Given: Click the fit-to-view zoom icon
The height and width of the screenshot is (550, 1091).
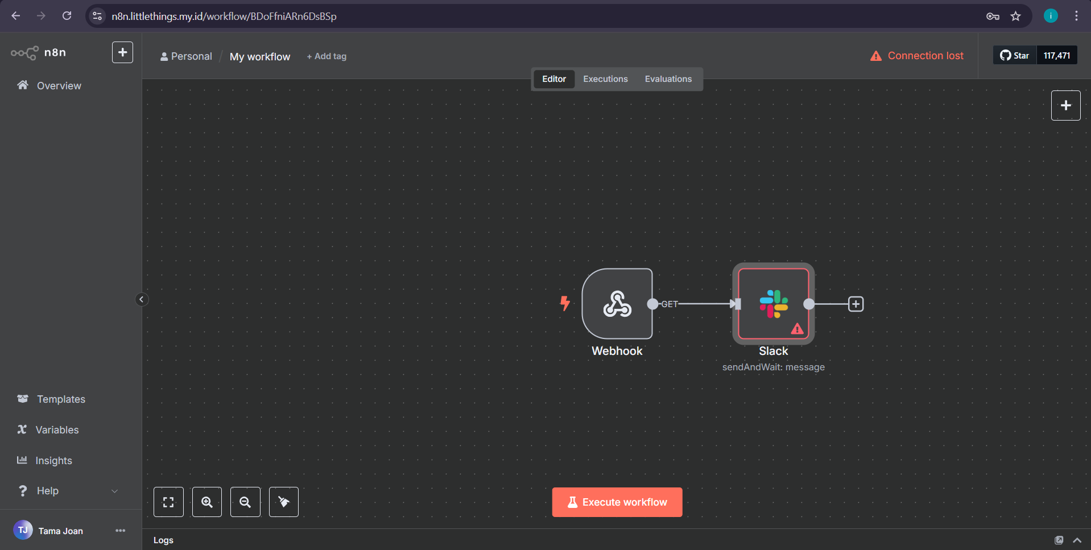Looking at the screenshot, I should [x=168, y=502].
